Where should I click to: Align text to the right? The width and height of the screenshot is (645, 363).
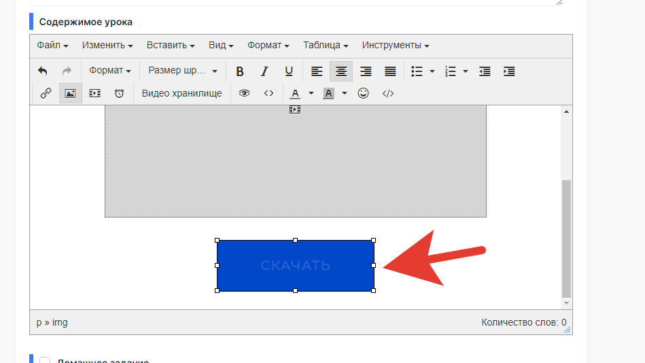[366, 71]
